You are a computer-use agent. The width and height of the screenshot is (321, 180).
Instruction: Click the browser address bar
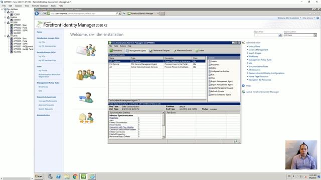click(83, 13)
